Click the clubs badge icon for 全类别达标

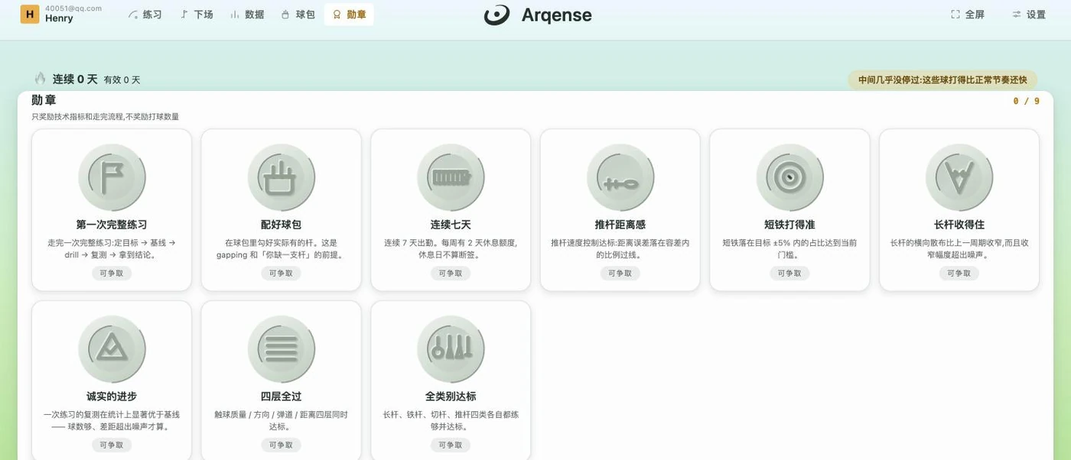451,349
